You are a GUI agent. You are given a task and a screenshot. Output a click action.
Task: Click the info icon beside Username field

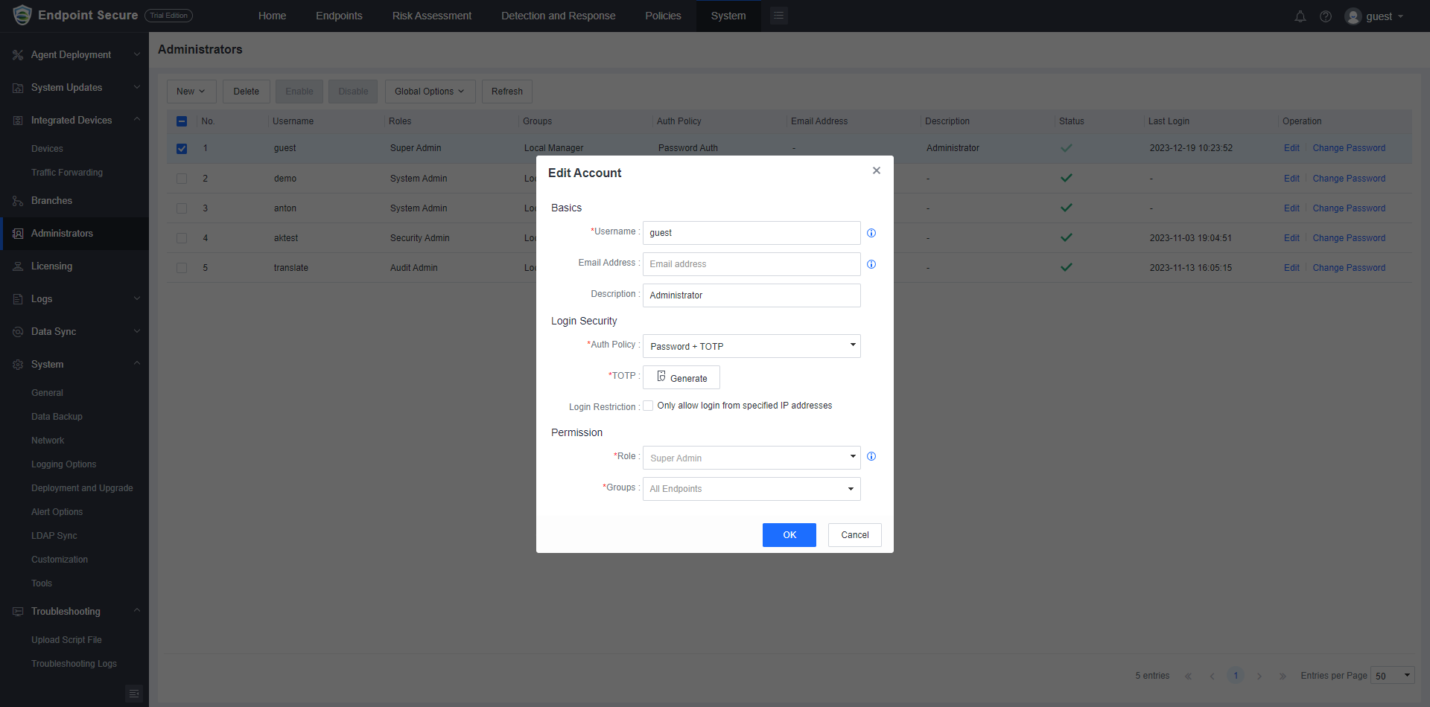[x=871, y=233]
